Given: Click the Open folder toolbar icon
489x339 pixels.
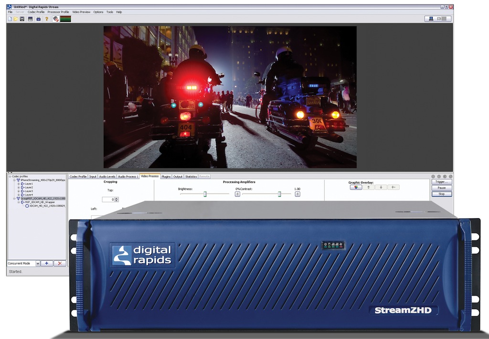Looking at the screenshot, I should [x=15, y=19].
